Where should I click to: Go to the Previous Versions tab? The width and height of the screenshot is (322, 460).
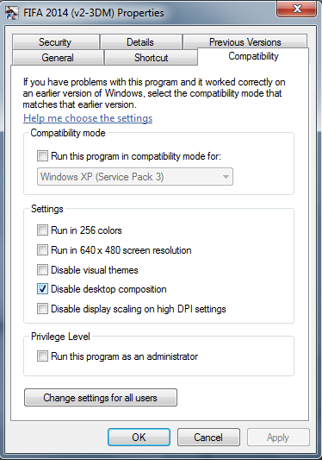point(245,42)
